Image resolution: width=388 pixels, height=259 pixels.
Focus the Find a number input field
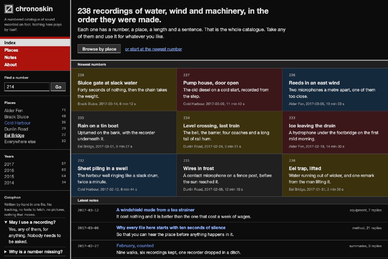(x=27, y=87)
